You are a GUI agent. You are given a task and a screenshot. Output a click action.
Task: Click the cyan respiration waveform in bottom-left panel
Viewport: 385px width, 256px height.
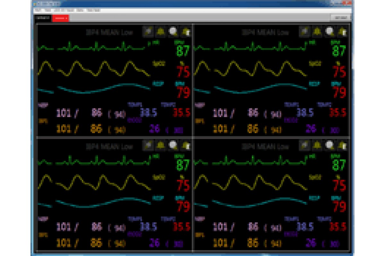pos(94,203)
